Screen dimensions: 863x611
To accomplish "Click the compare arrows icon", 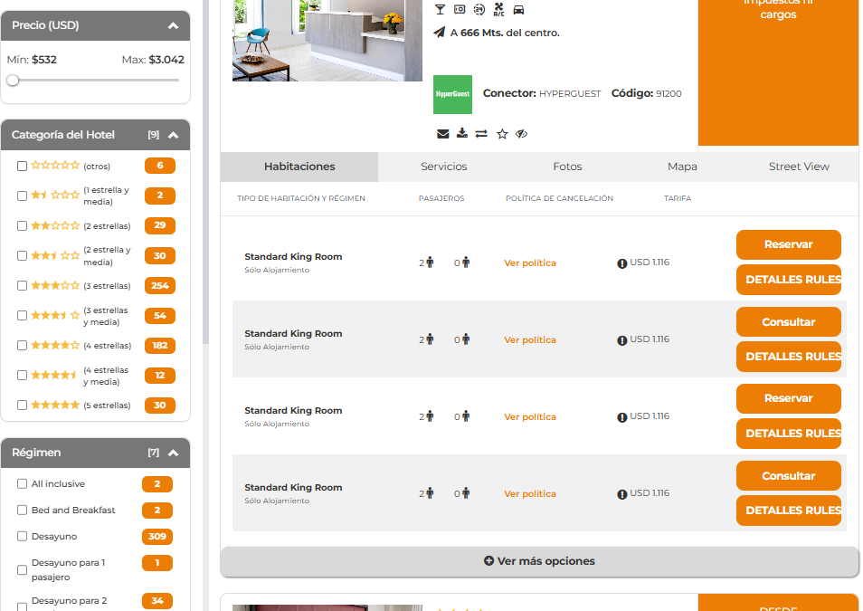I will pos(481,134).
